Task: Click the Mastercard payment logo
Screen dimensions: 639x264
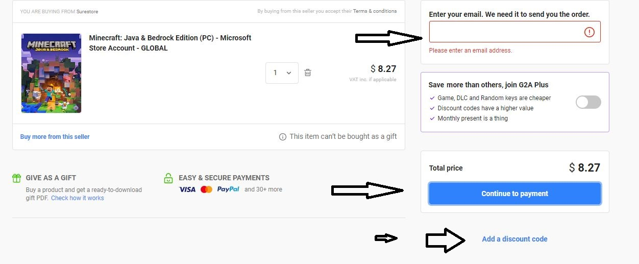Action: click(x=206, y=189)
